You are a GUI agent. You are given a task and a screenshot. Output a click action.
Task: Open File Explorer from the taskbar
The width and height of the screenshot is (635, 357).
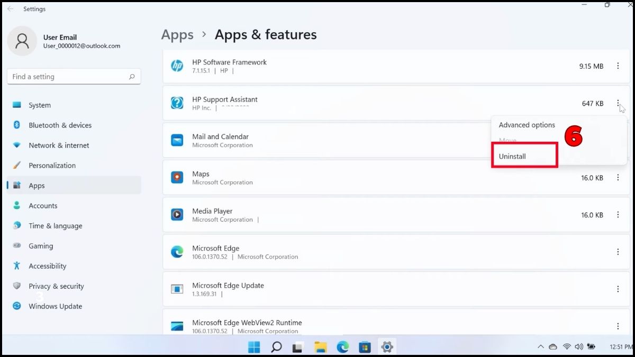(x=320, y=347)
